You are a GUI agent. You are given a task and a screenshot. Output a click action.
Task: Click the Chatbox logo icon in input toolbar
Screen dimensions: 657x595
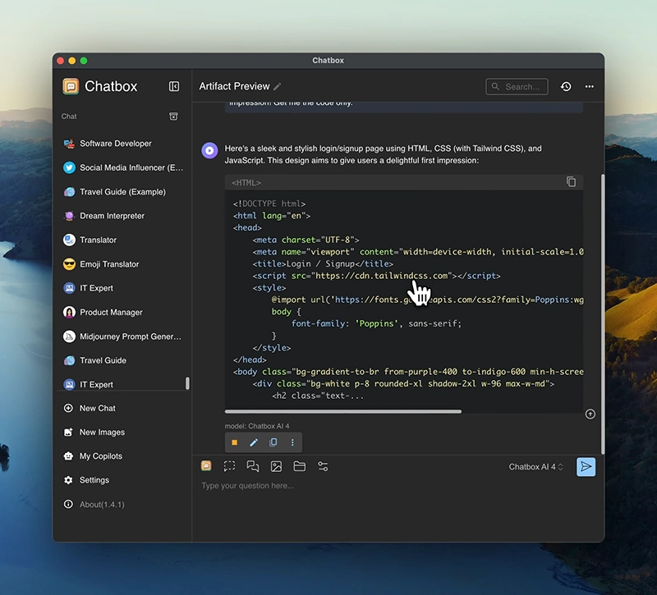(206, 466)
